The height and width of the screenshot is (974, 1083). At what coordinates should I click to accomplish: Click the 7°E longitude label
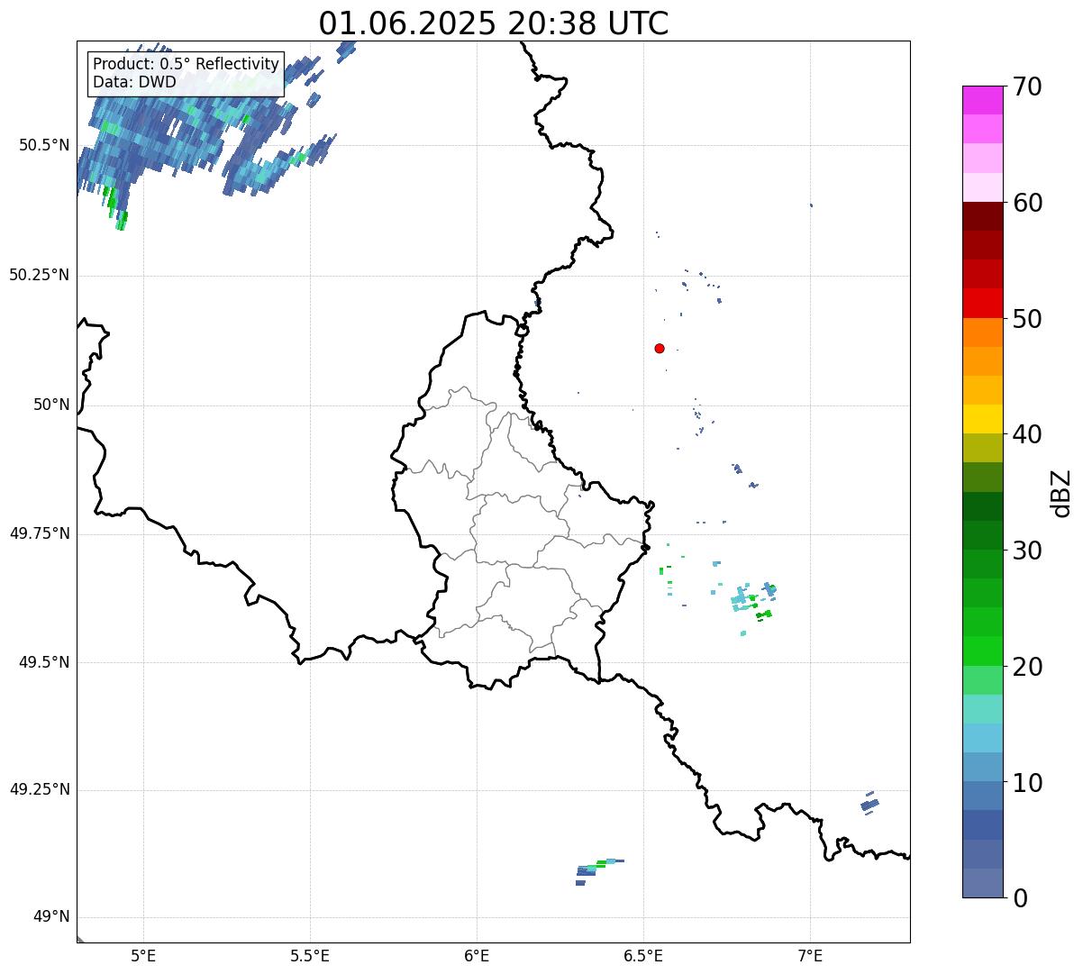[810, 955]
